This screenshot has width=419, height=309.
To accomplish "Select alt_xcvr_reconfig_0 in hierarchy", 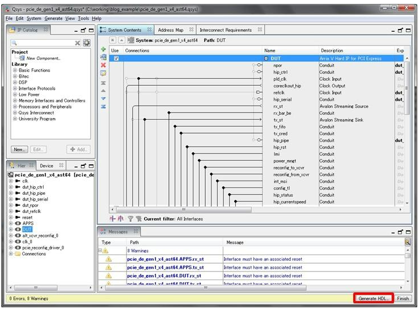I will coord(40,236).
